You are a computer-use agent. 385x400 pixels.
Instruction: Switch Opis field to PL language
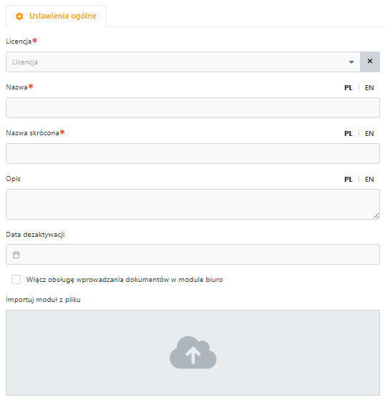click(349, 180)
